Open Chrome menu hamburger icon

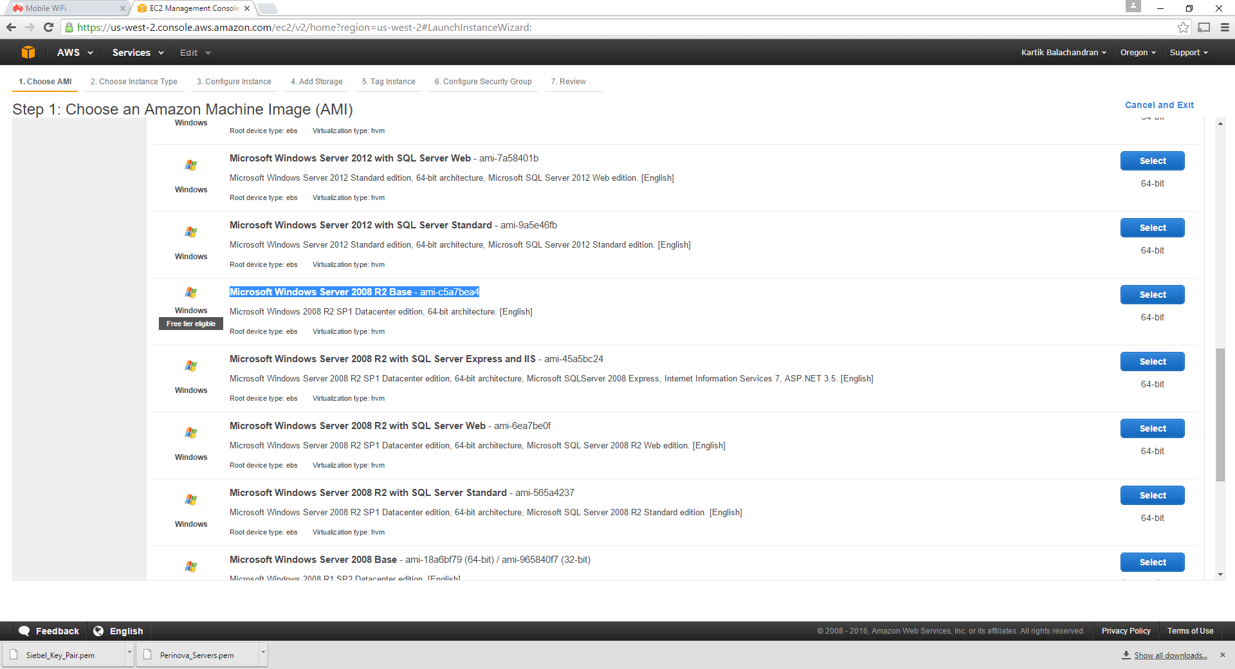1225,27
